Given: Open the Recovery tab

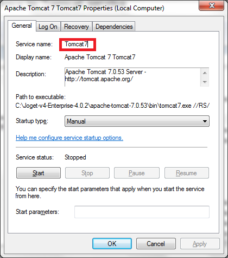Looking at the screenshot, I should (77, 27).
